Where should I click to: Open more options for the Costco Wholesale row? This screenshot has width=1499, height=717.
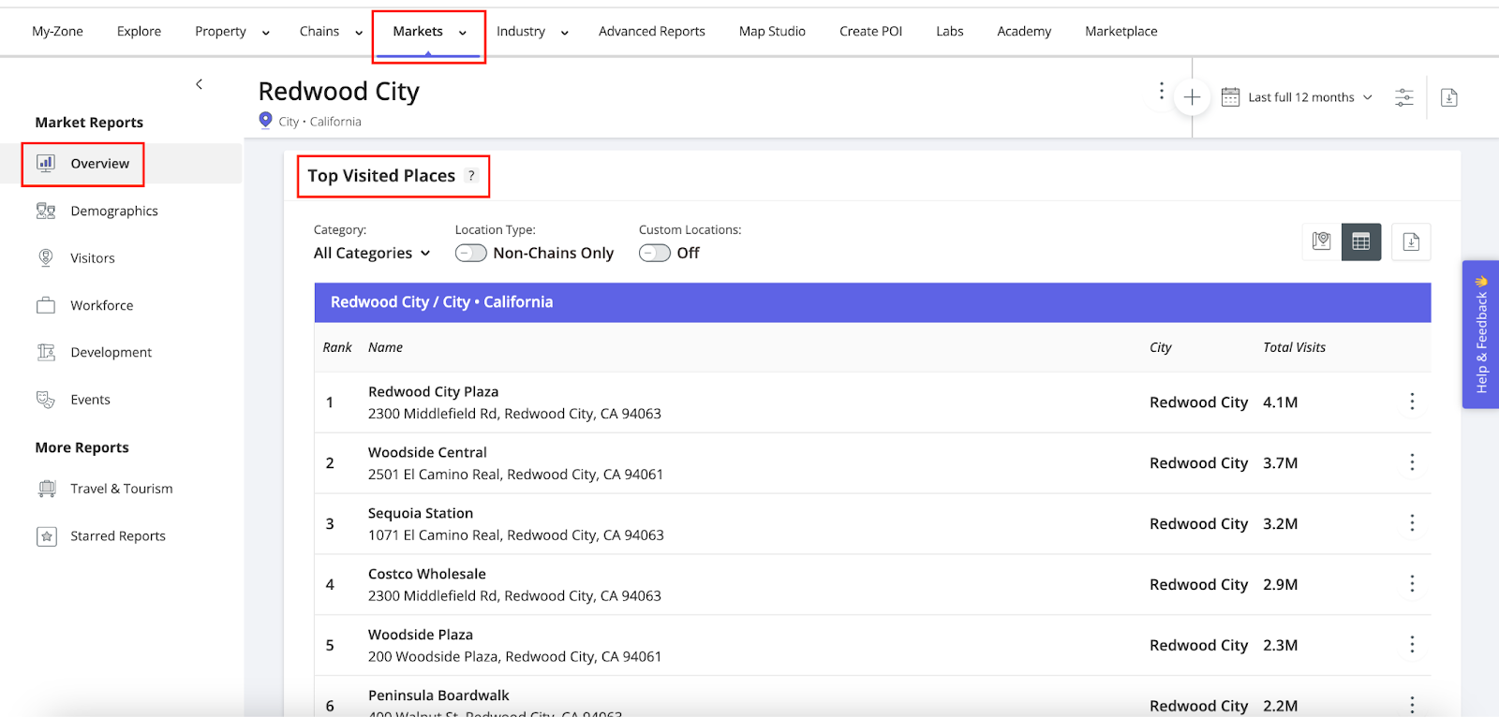1412,584
